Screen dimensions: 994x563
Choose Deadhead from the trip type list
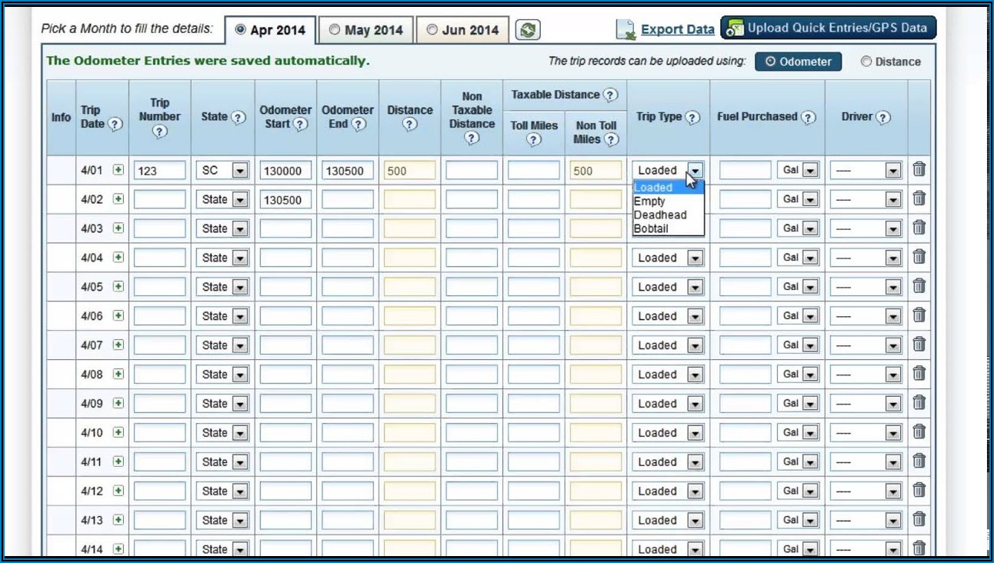point(659,215)
